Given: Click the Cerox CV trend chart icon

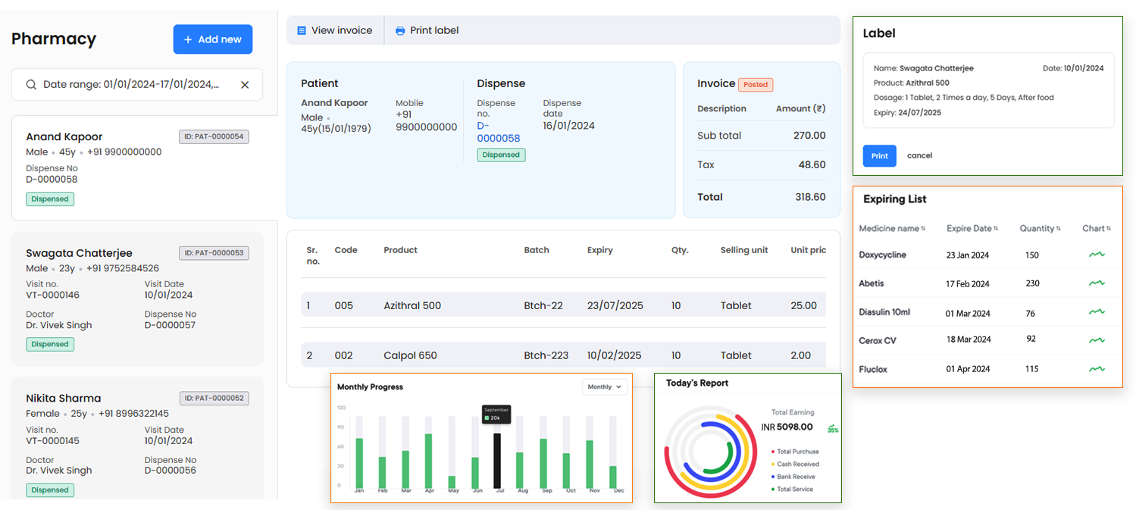Looking at the screenshot, I should pos(1096,340).
